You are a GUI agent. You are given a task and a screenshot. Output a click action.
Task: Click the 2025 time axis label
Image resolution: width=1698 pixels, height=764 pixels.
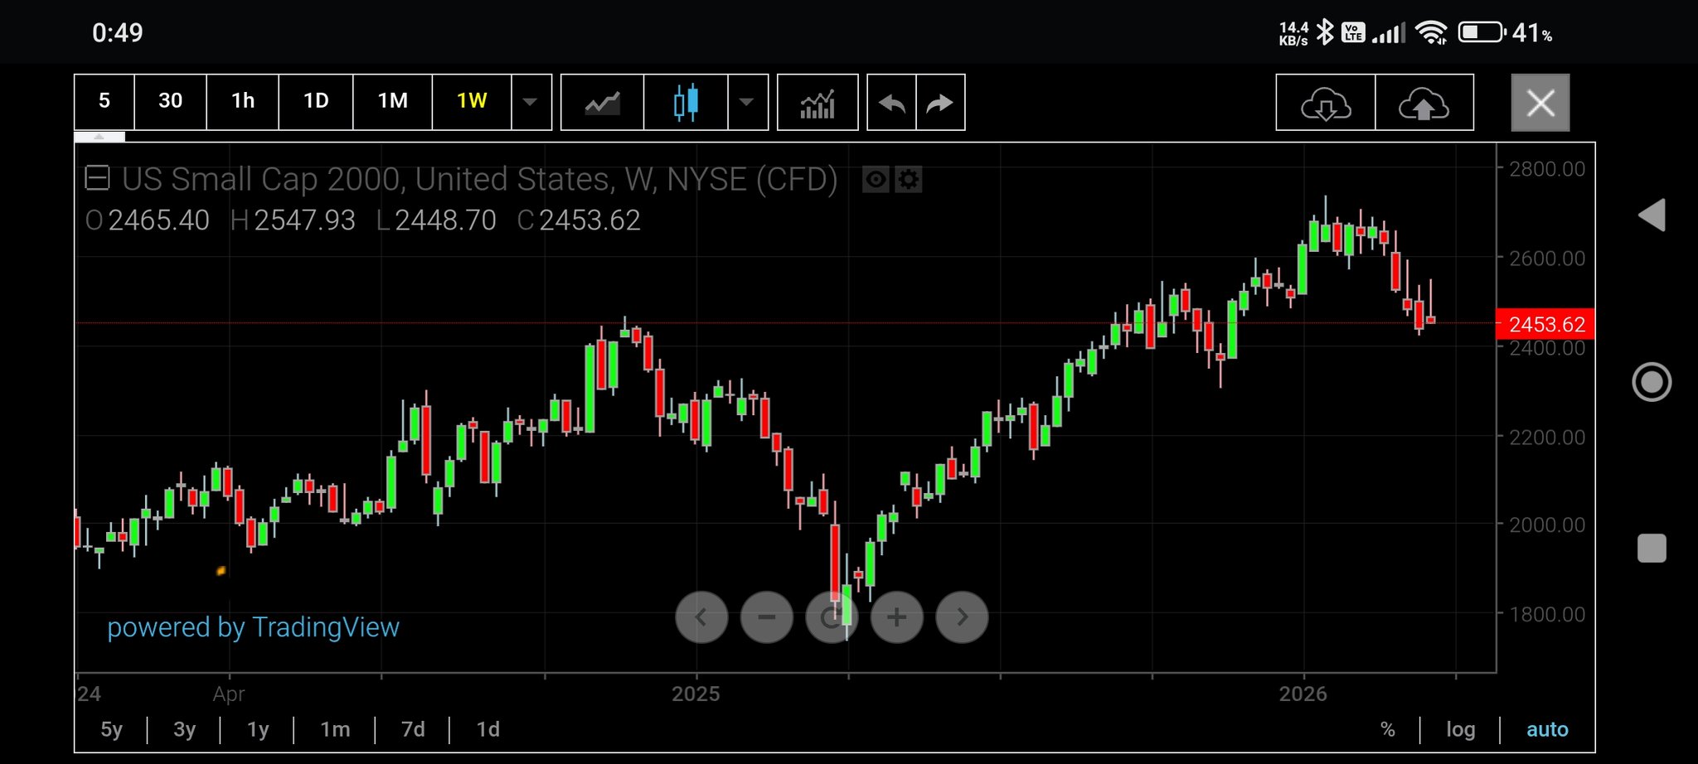pos(696,694)
